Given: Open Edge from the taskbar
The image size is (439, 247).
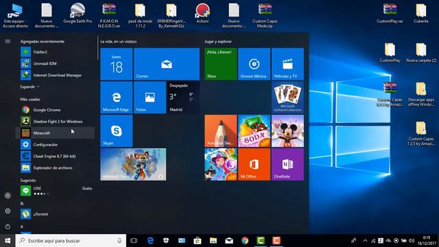Looking at the screenshot, I should tap(150, 241).
